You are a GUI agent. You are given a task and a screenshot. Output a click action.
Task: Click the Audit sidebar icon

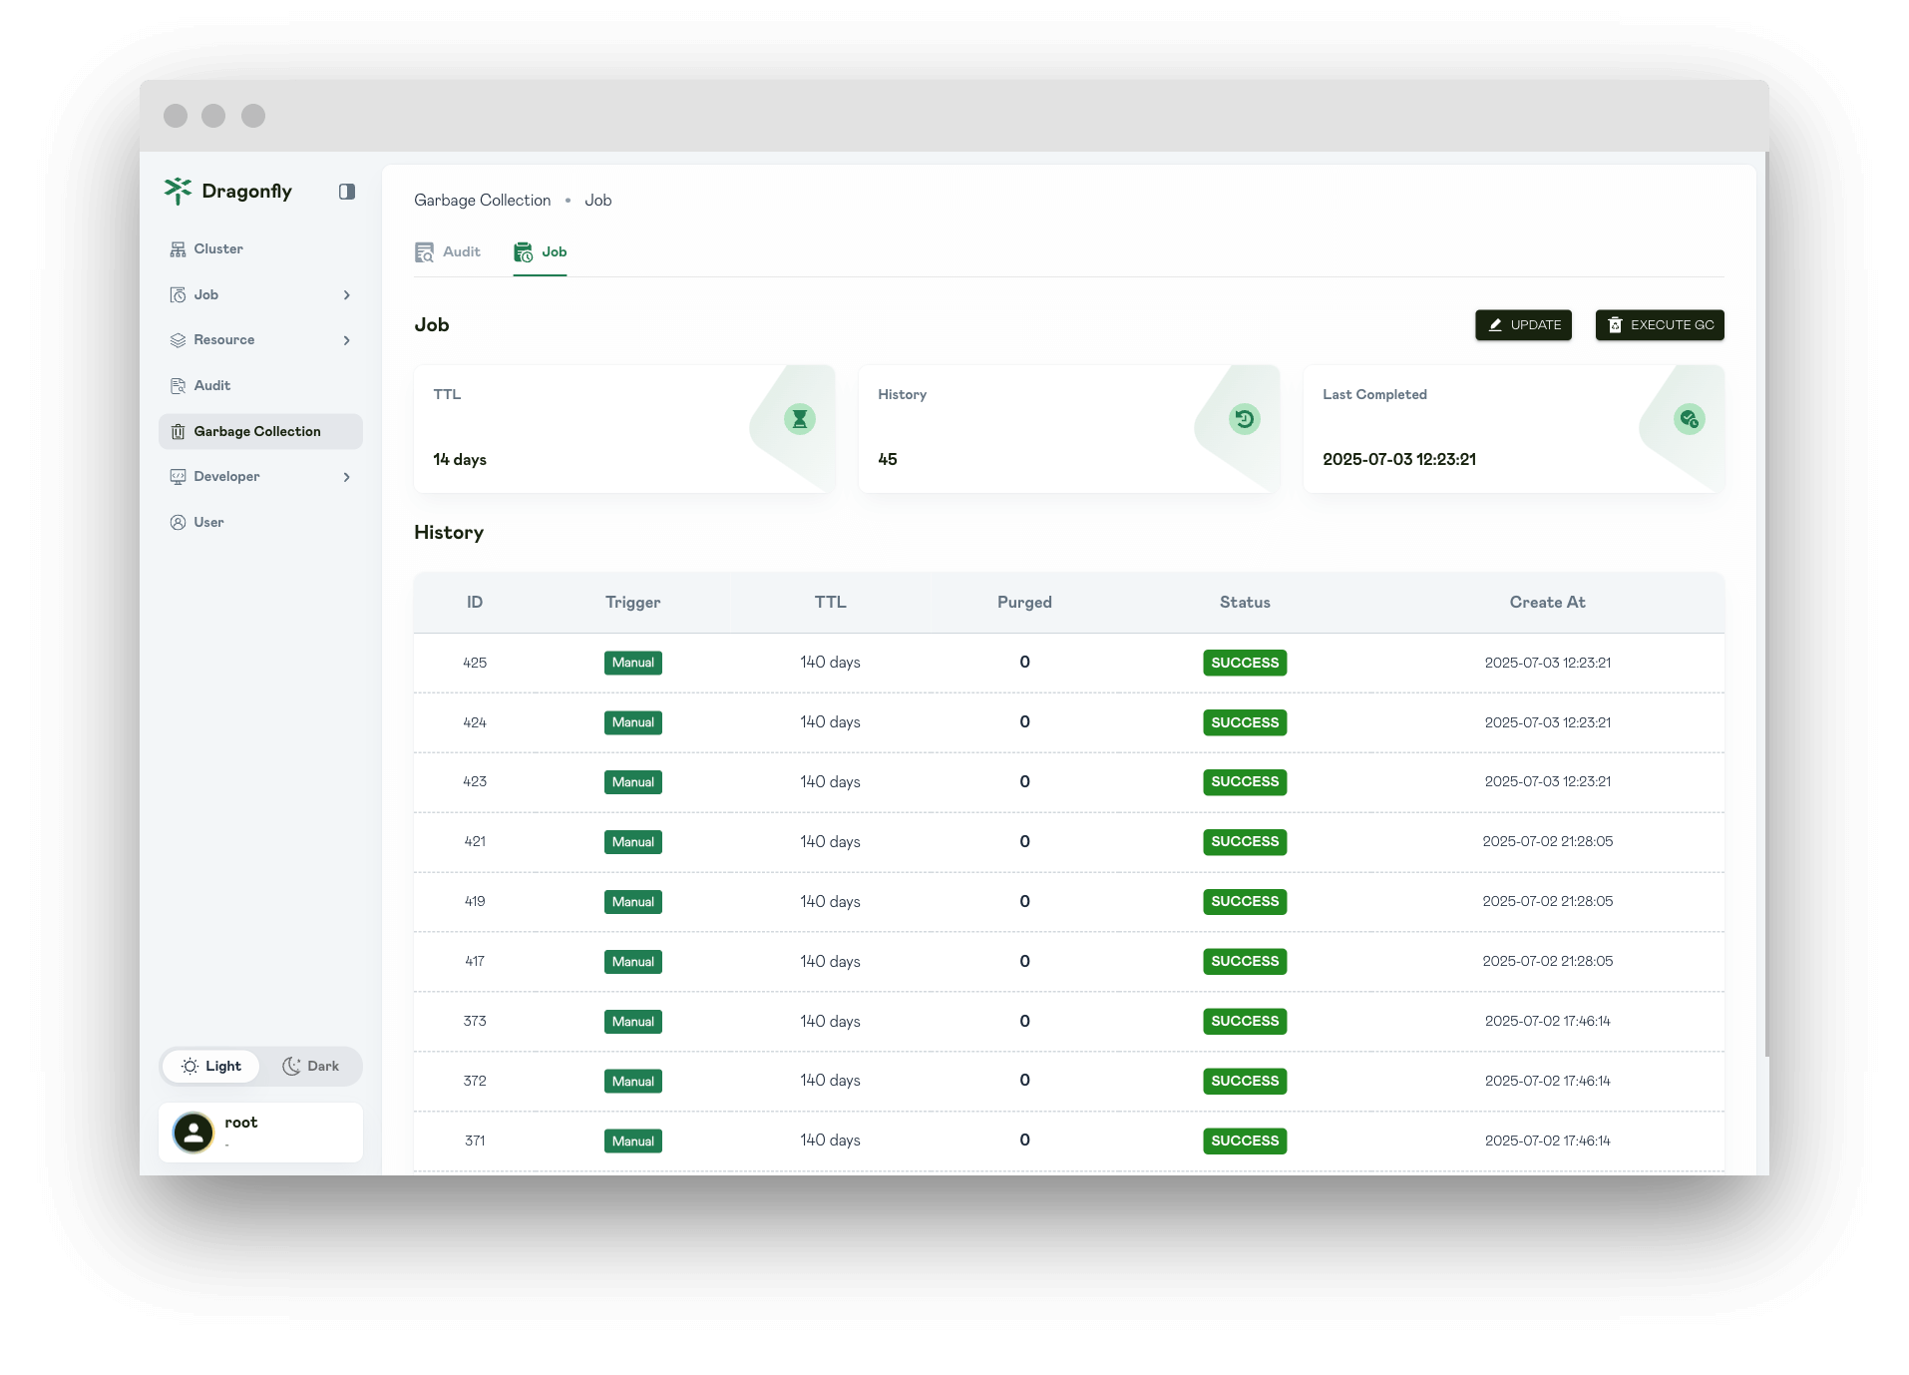(178, 386)
